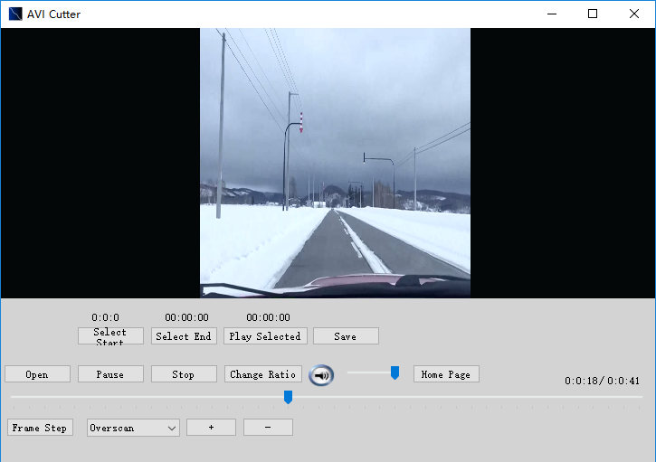Visit the Home Page link button

pyautogui.click(x=446, y=374)
